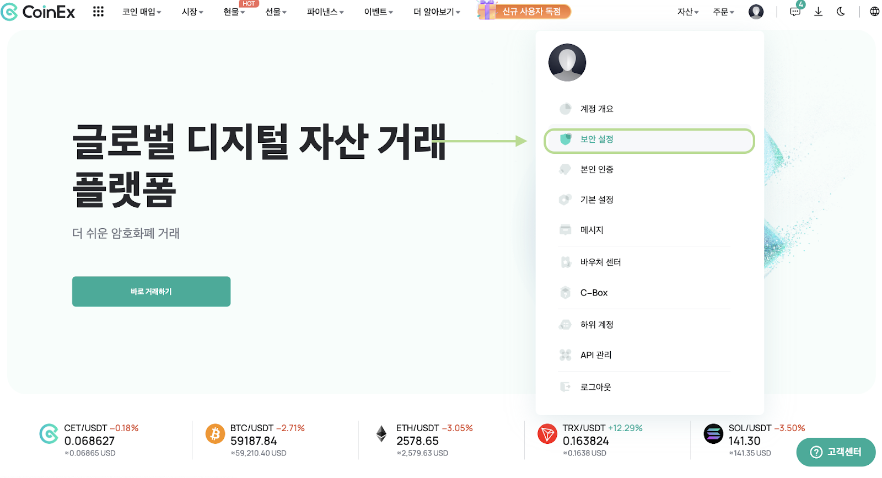Click the TRX/USDT Tron icon
882x478 pixels.
[x=547, y=434]
